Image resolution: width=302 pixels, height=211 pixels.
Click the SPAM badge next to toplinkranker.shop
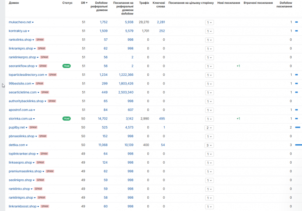click(x=44, y=154)
